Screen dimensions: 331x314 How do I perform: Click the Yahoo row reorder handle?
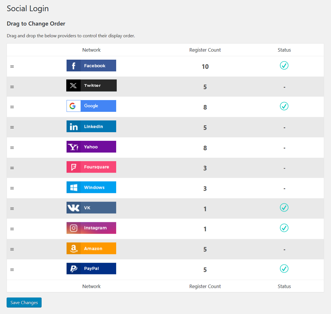pos(12,148)
